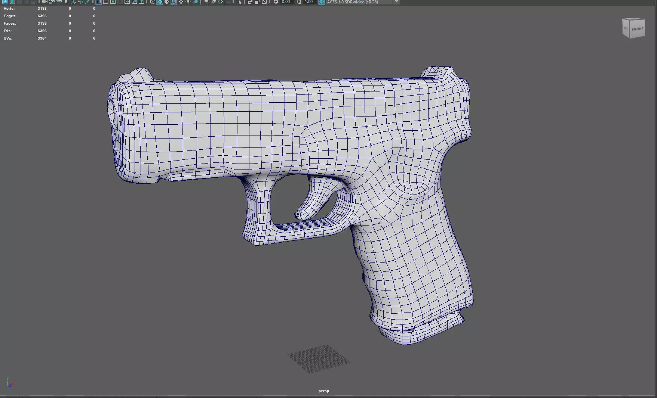Switch to Smooth Shade All mode
The width and height of the screenshot is (657, 398).
pos(160,2)
